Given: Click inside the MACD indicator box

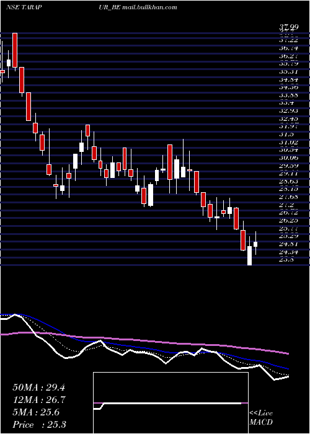Looking at the screenshot, I should click(x=170, y=403).
